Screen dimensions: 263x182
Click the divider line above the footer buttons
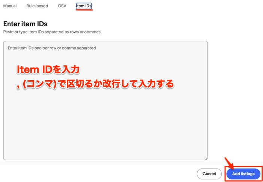click(113, 164)
